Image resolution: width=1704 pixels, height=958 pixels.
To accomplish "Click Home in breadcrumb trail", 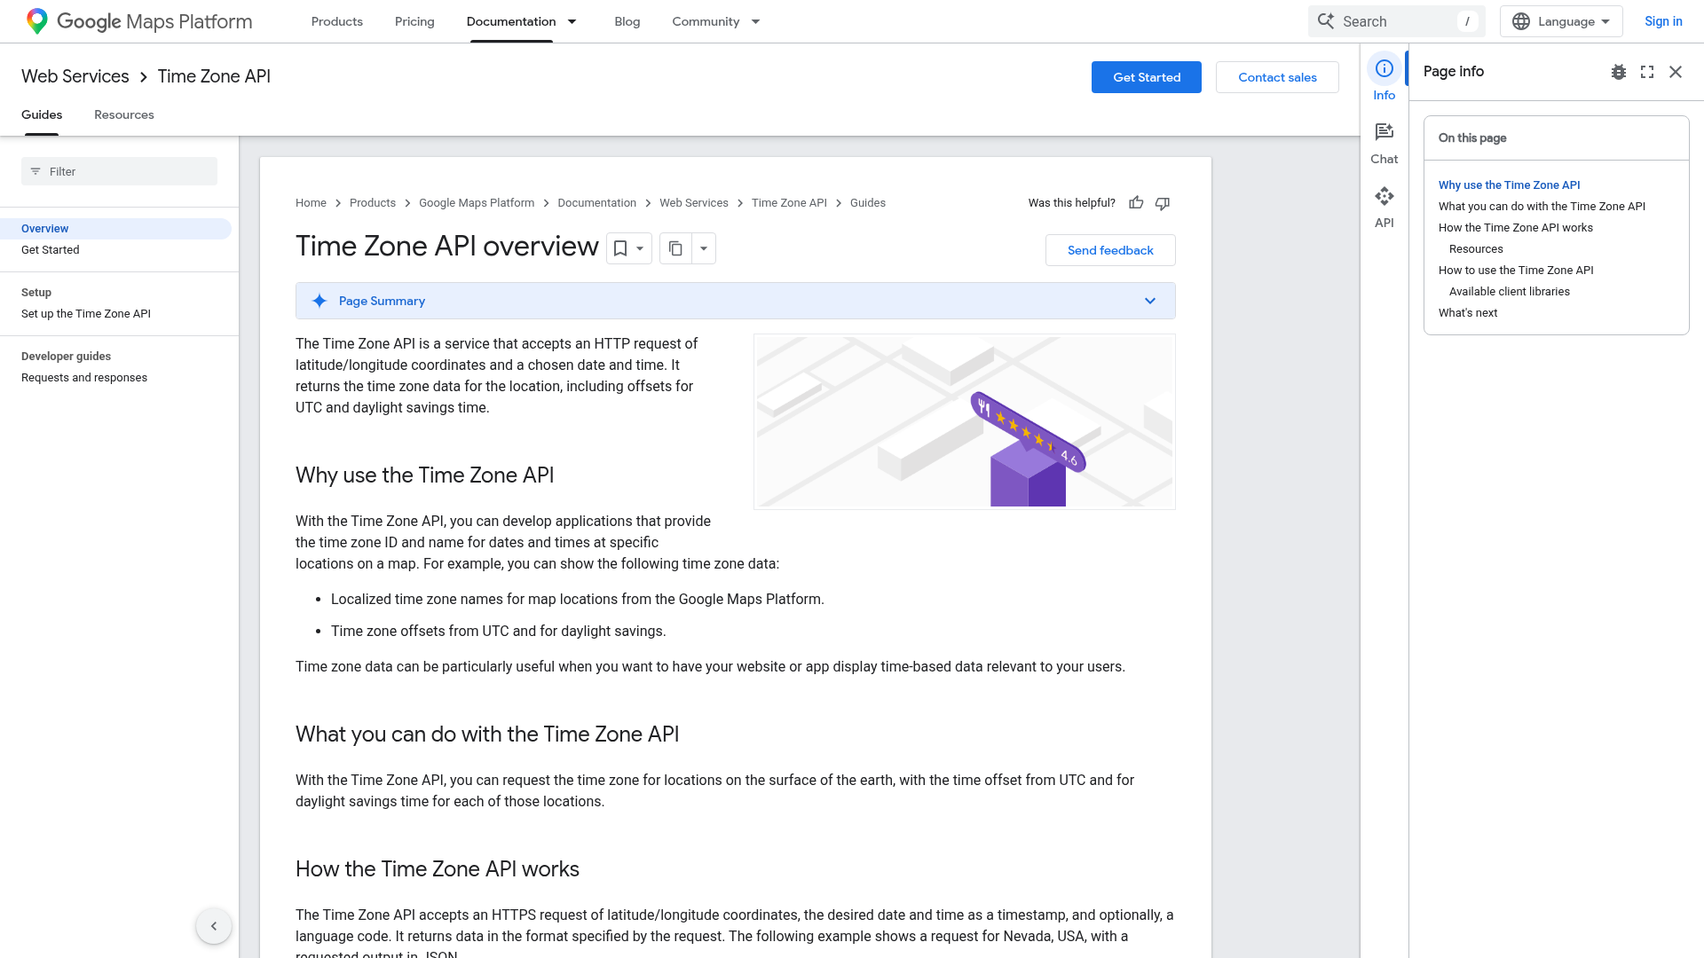I will [x=311, y=203].
